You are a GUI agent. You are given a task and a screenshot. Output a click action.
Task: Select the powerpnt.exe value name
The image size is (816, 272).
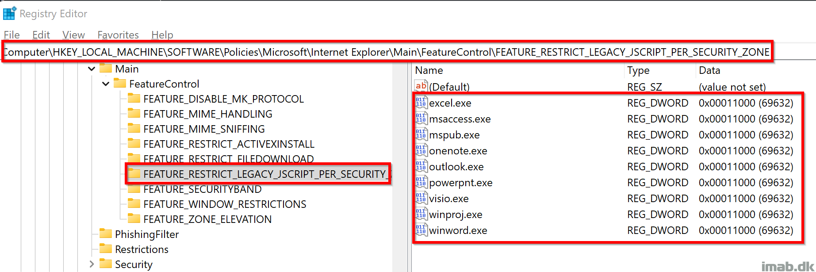(x=461, y=183)
